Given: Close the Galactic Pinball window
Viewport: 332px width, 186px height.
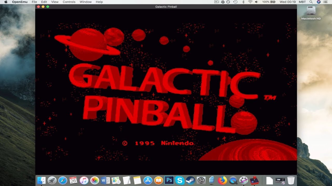Looking at the screenshot, I should (x=38, y=7).
